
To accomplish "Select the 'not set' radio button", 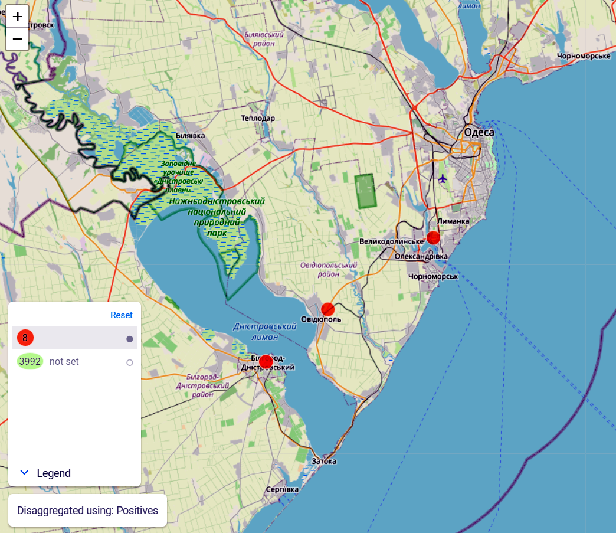I will click(x=130, y=362).
